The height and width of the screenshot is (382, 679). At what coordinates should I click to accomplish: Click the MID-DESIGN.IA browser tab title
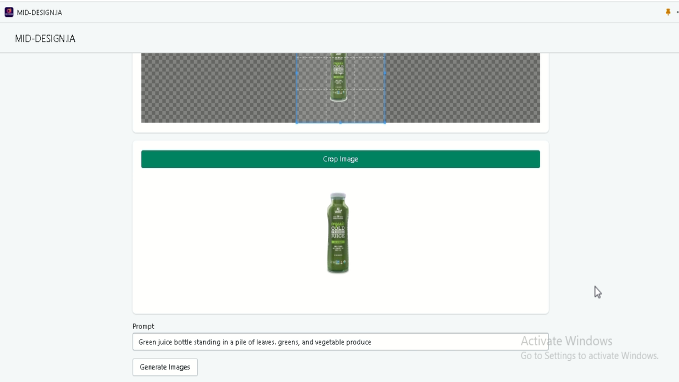pyautogui.click(x=39, y=12)
